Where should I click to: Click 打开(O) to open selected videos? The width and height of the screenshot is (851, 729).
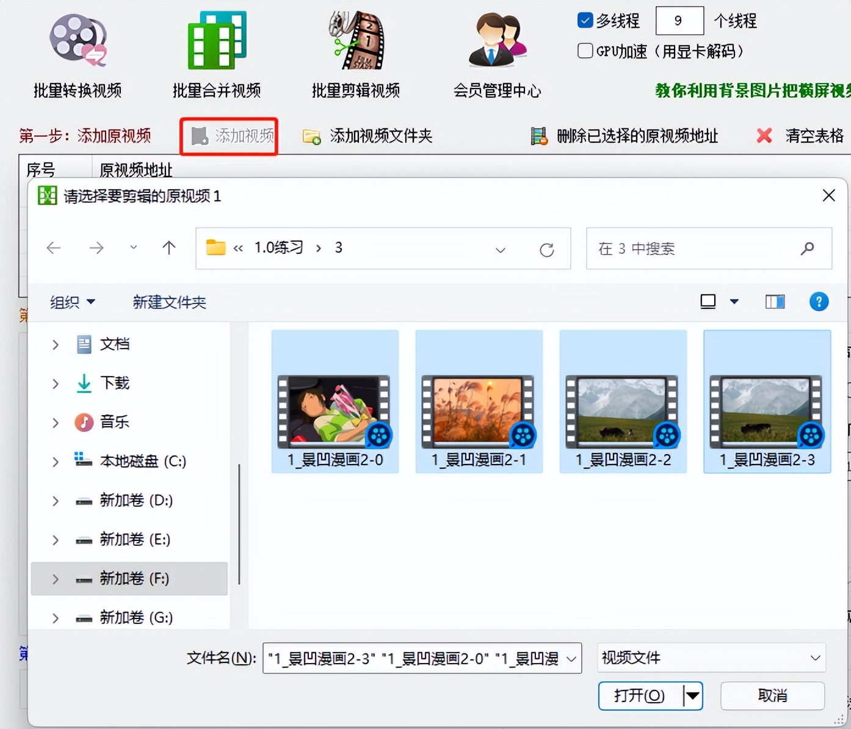coord(638,695)
